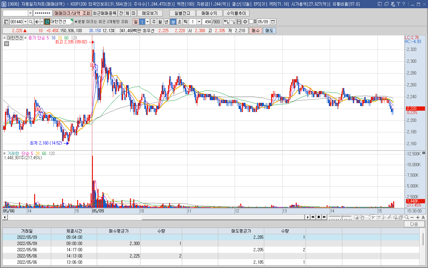
Task: Click the stop button under the chart
Action: [319, 217]
